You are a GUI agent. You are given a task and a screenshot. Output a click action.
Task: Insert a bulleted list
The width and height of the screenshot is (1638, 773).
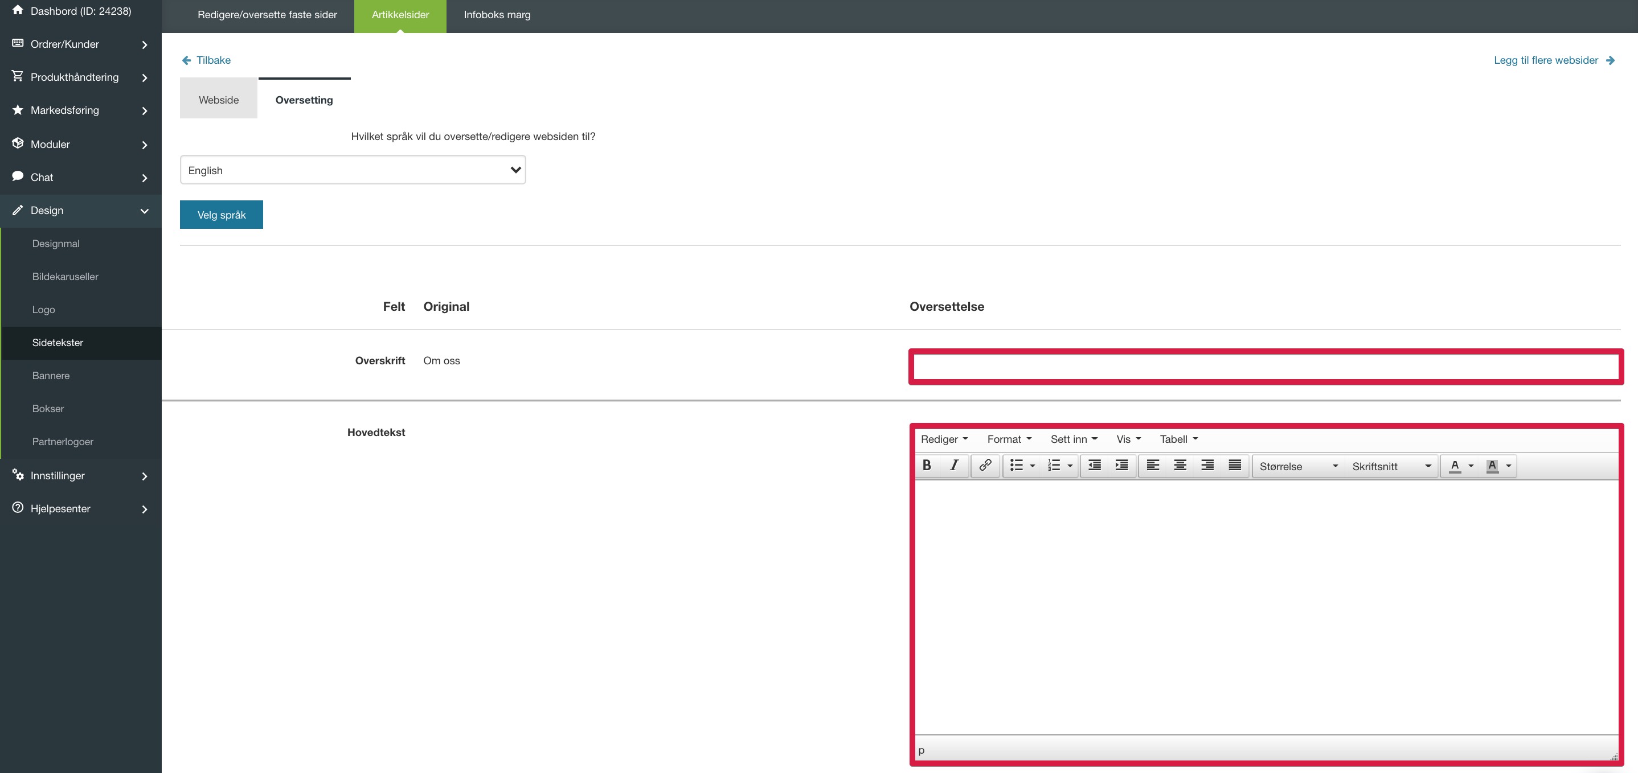coord(1016,465)
